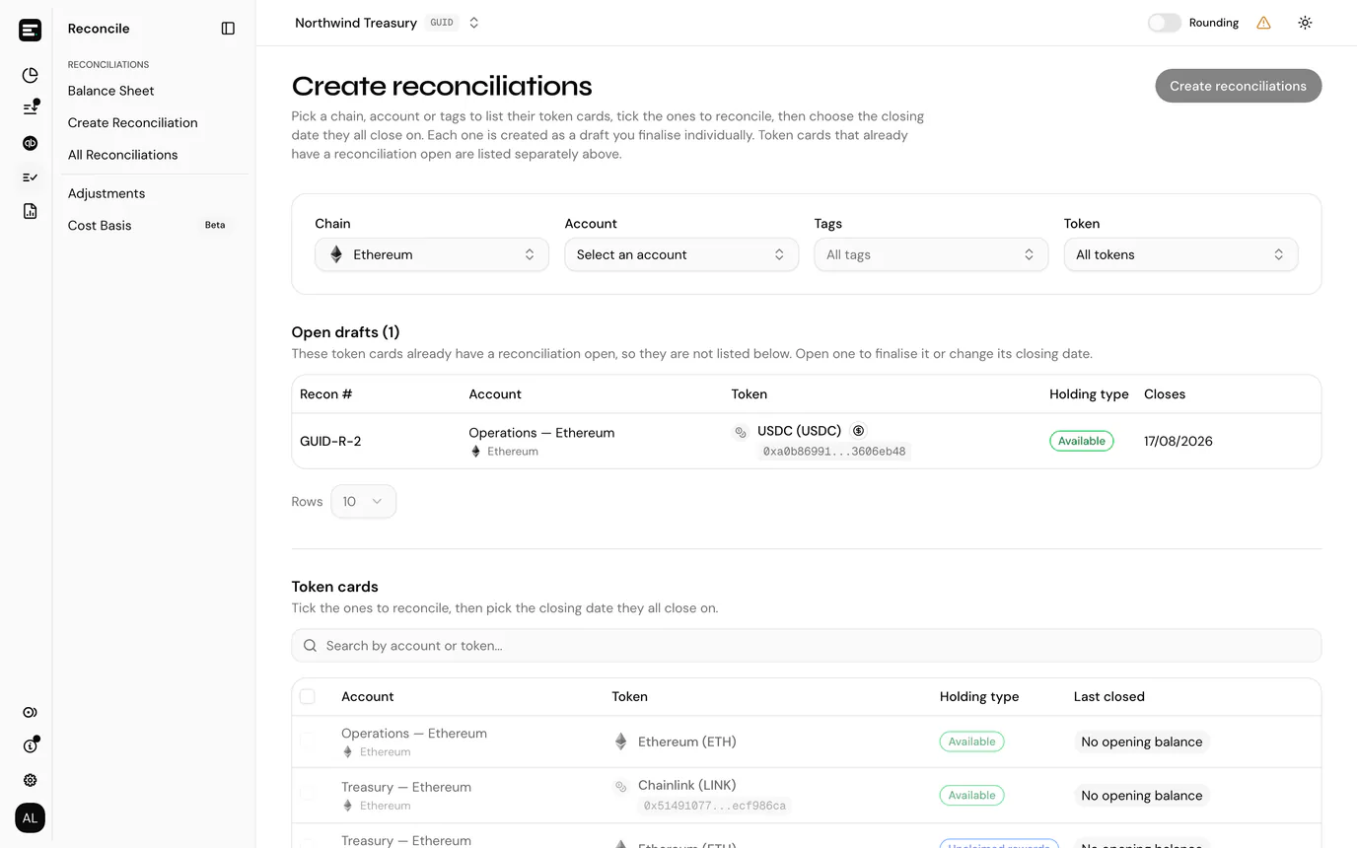Open the pie chart section in the rail

click(x=30, y=75)
